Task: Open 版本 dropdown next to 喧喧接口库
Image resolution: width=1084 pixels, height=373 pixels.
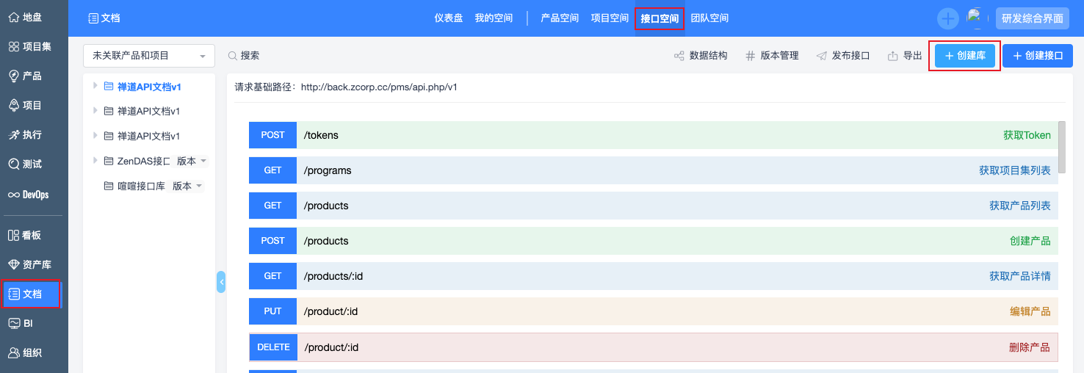Action: (187, 186)
